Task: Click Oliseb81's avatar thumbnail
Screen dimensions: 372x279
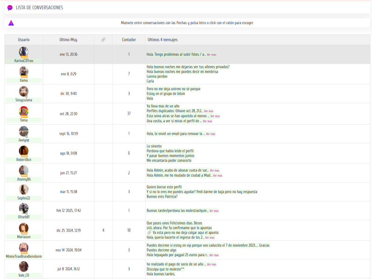Action: 24,208
